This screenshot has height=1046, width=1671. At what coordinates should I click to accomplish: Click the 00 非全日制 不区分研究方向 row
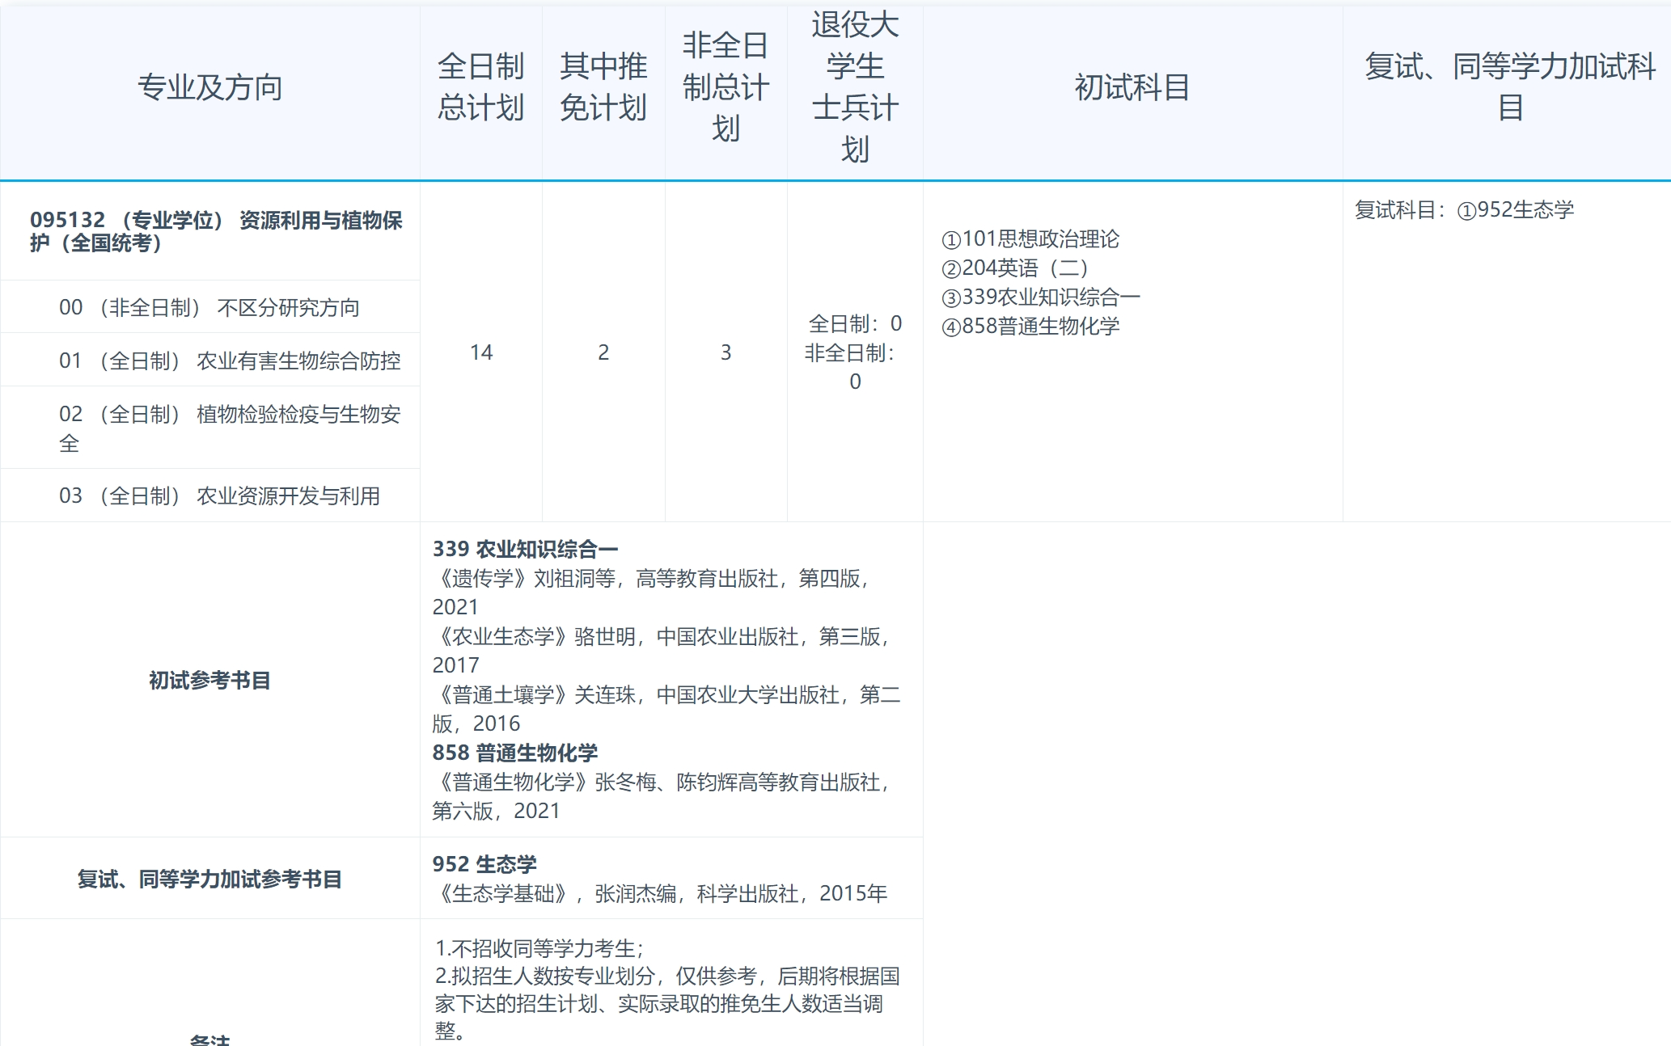(x=210, y=307)
